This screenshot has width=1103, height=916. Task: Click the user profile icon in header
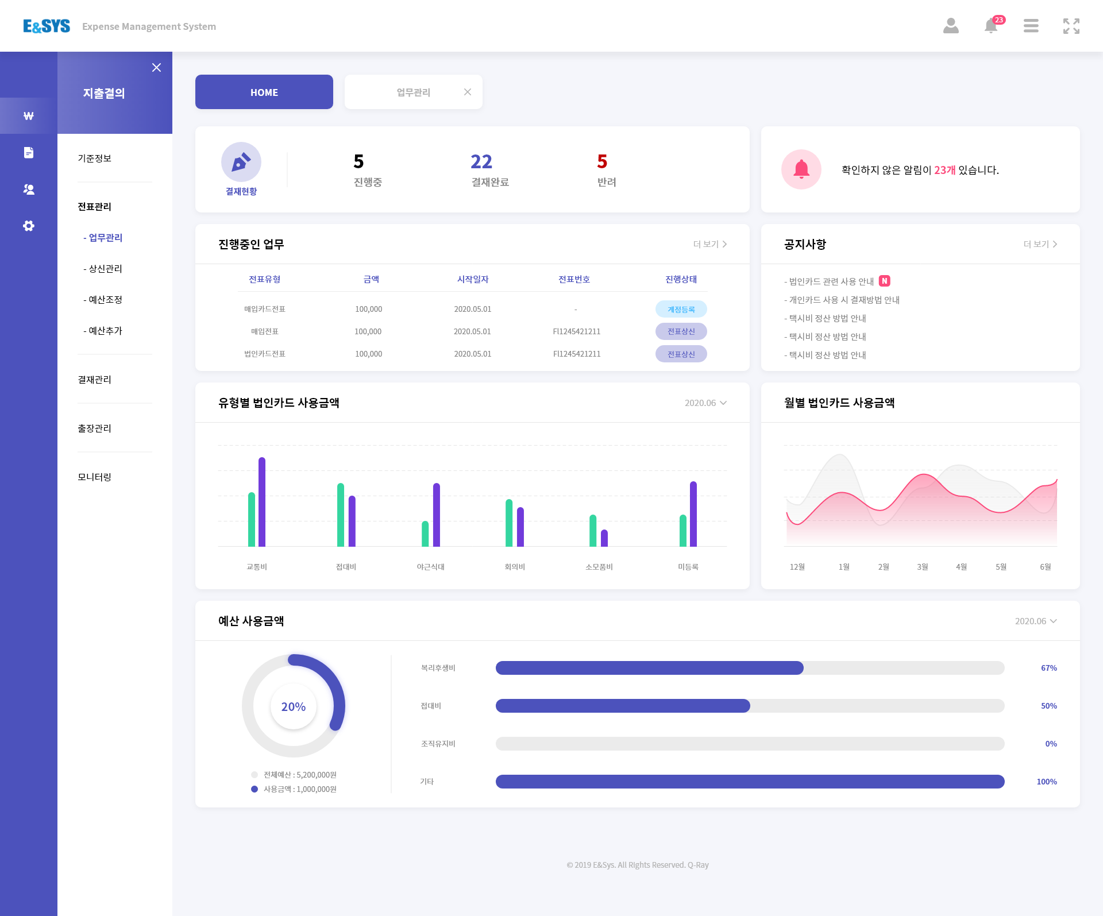951,26
